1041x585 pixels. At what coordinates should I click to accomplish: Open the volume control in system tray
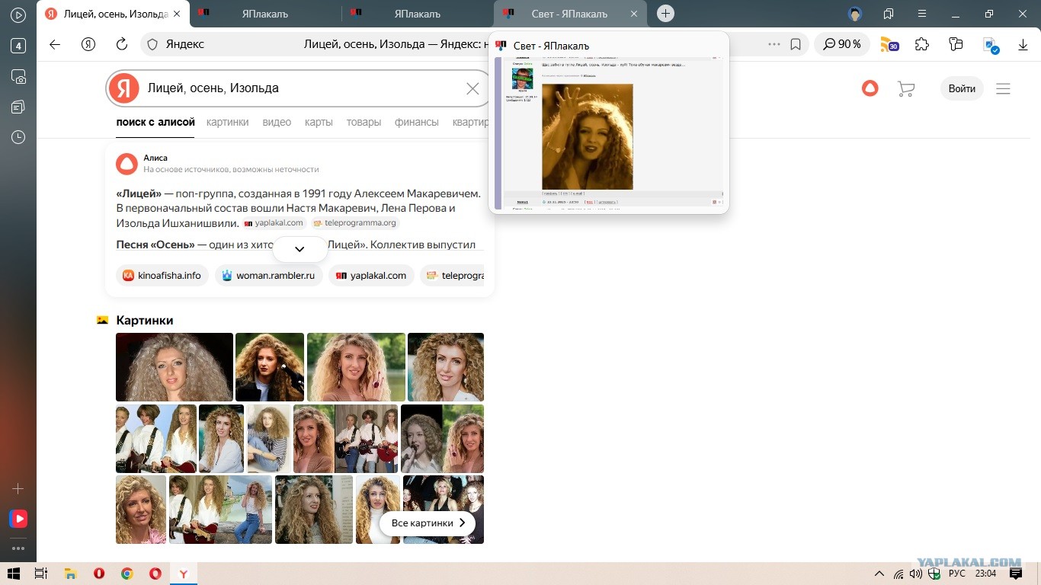point(916,574)
